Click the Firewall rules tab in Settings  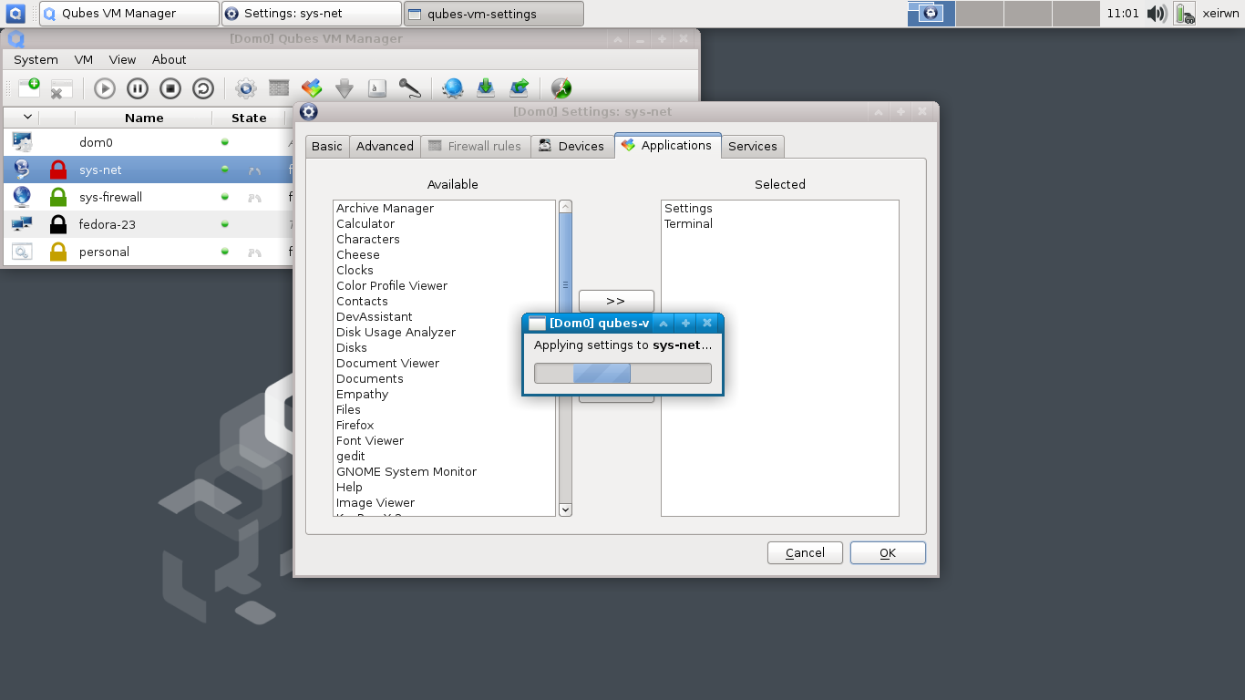point(475,146)
